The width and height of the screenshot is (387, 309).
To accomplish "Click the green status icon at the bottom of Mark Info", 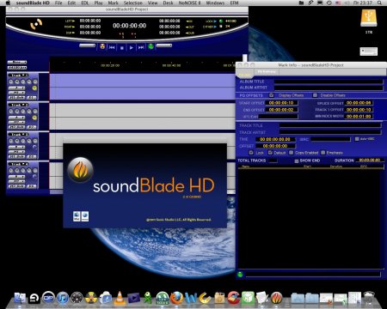I will click(x=240, y=275).
